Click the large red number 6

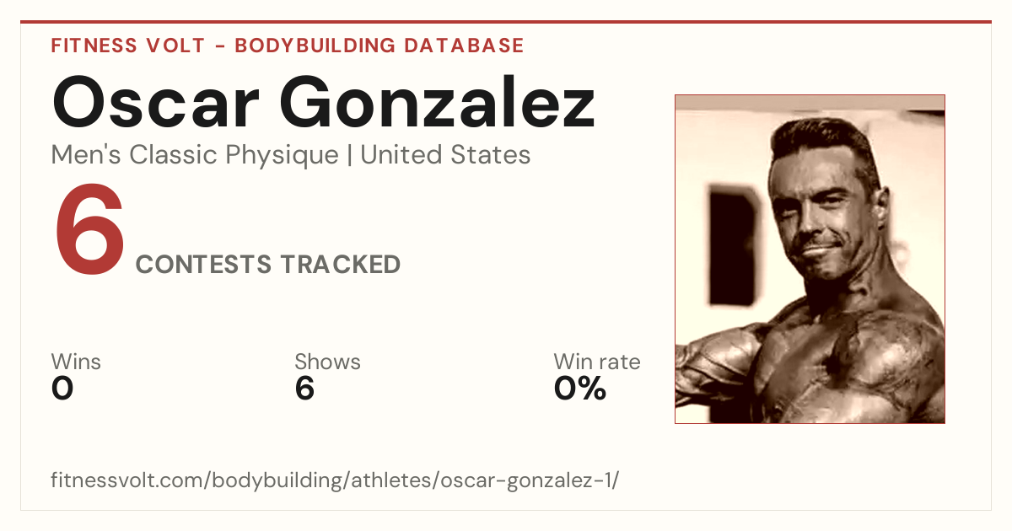point(90,229)
